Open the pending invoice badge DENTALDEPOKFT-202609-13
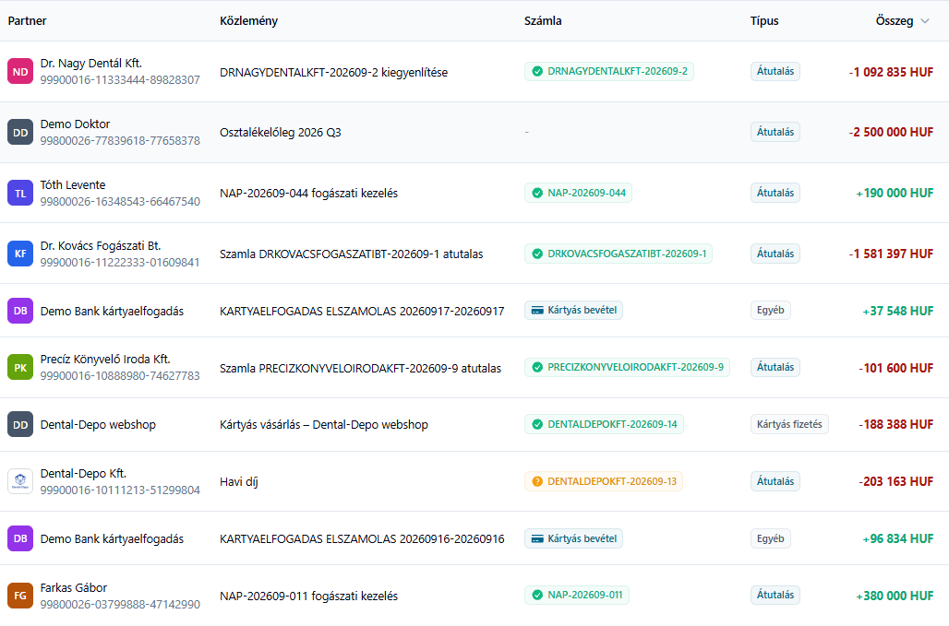Screen dimensions: 949x626 pyautogui.click(x=604, y=481)
